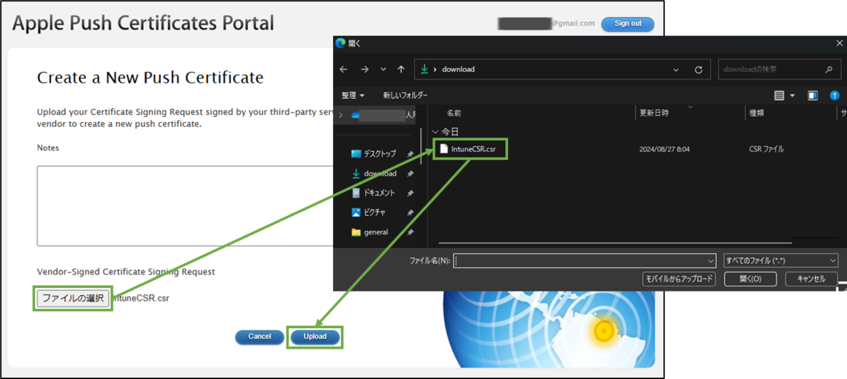Click the Edge icon in dialog title

341,43
